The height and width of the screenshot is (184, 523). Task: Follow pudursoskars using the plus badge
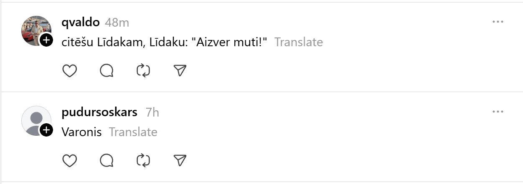tap(47, 130)
